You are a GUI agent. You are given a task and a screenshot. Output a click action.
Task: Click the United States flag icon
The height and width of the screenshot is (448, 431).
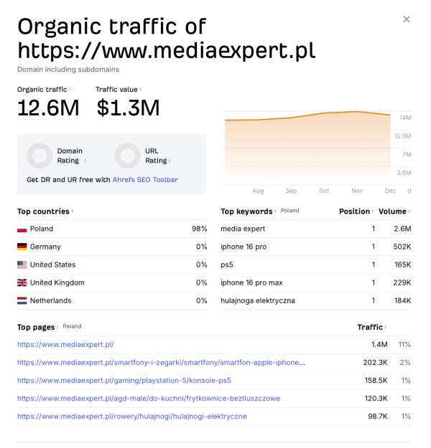(x=22, y=264)
